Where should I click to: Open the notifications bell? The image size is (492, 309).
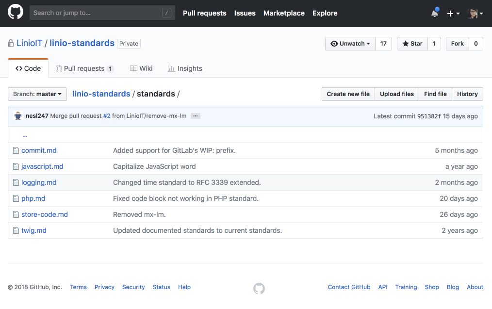pyautogui.click(x=435, y=13)
